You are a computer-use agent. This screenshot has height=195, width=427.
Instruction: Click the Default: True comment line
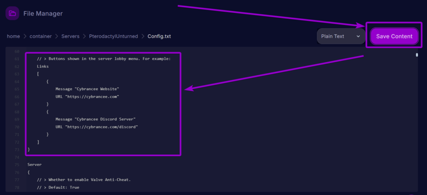coord(58,187)
